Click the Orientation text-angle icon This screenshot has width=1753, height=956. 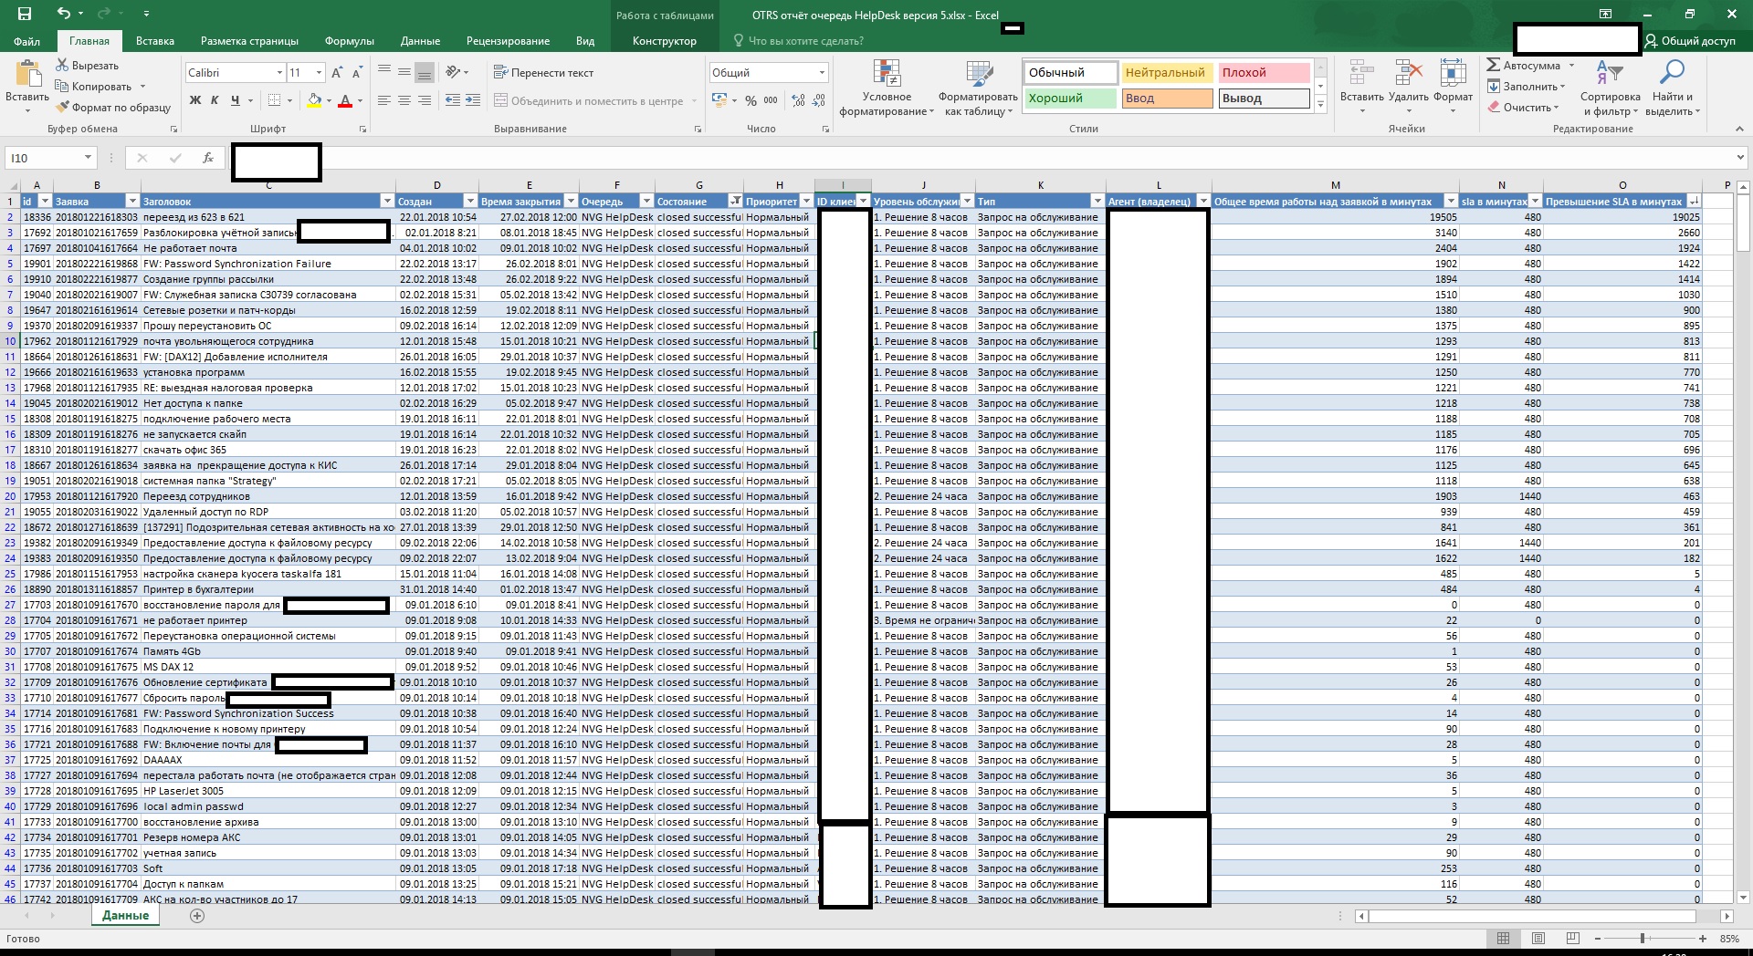[x=454, y=72]
